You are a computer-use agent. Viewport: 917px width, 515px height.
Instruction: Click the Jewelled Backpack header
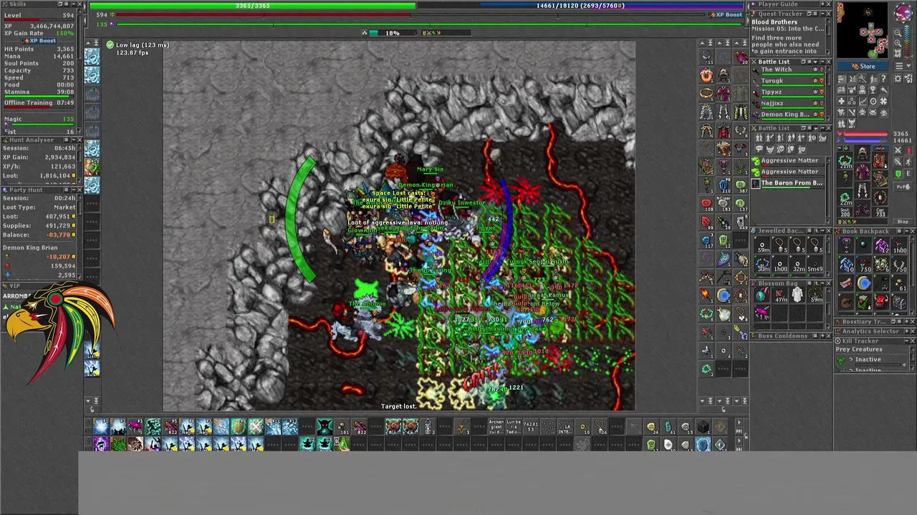791,231
